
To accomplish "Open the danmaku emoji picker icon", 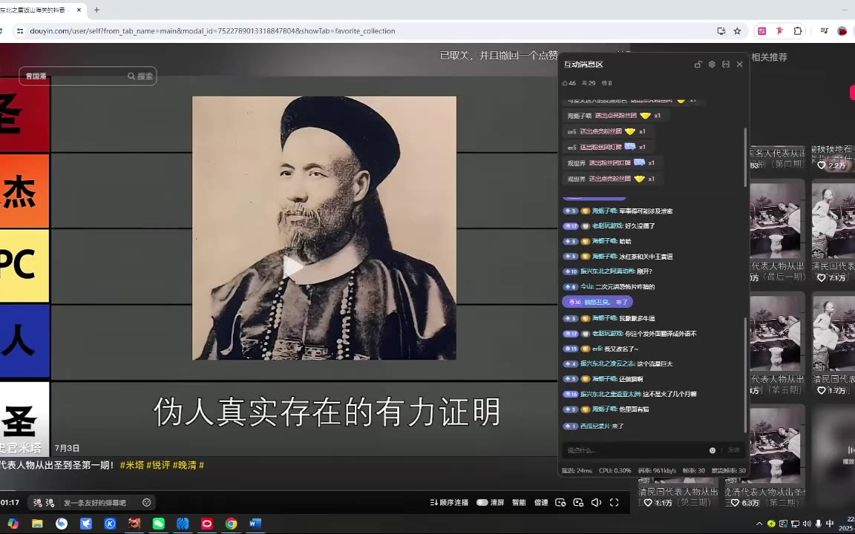I will (146, 503).
